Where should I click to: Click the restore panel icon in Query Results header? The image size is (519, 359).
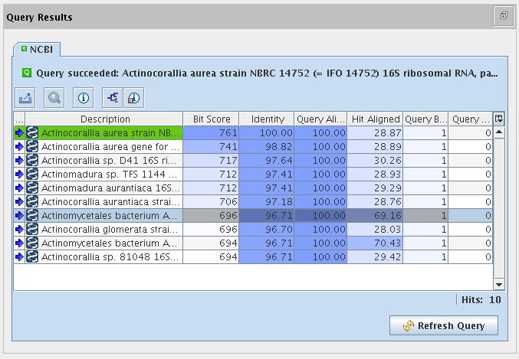[504, 15]
